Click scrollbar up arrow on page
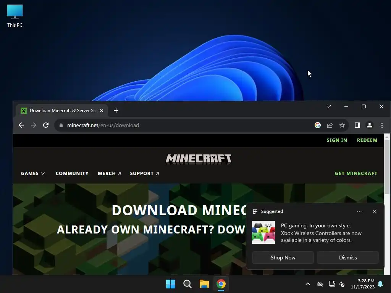 pyautogui.click(x=387, y=137)
